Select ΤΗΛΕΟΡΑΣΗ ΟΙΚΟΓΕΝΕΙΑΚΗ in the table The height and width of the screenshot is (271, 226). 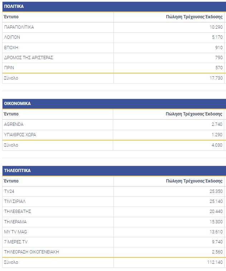[32, 252]
